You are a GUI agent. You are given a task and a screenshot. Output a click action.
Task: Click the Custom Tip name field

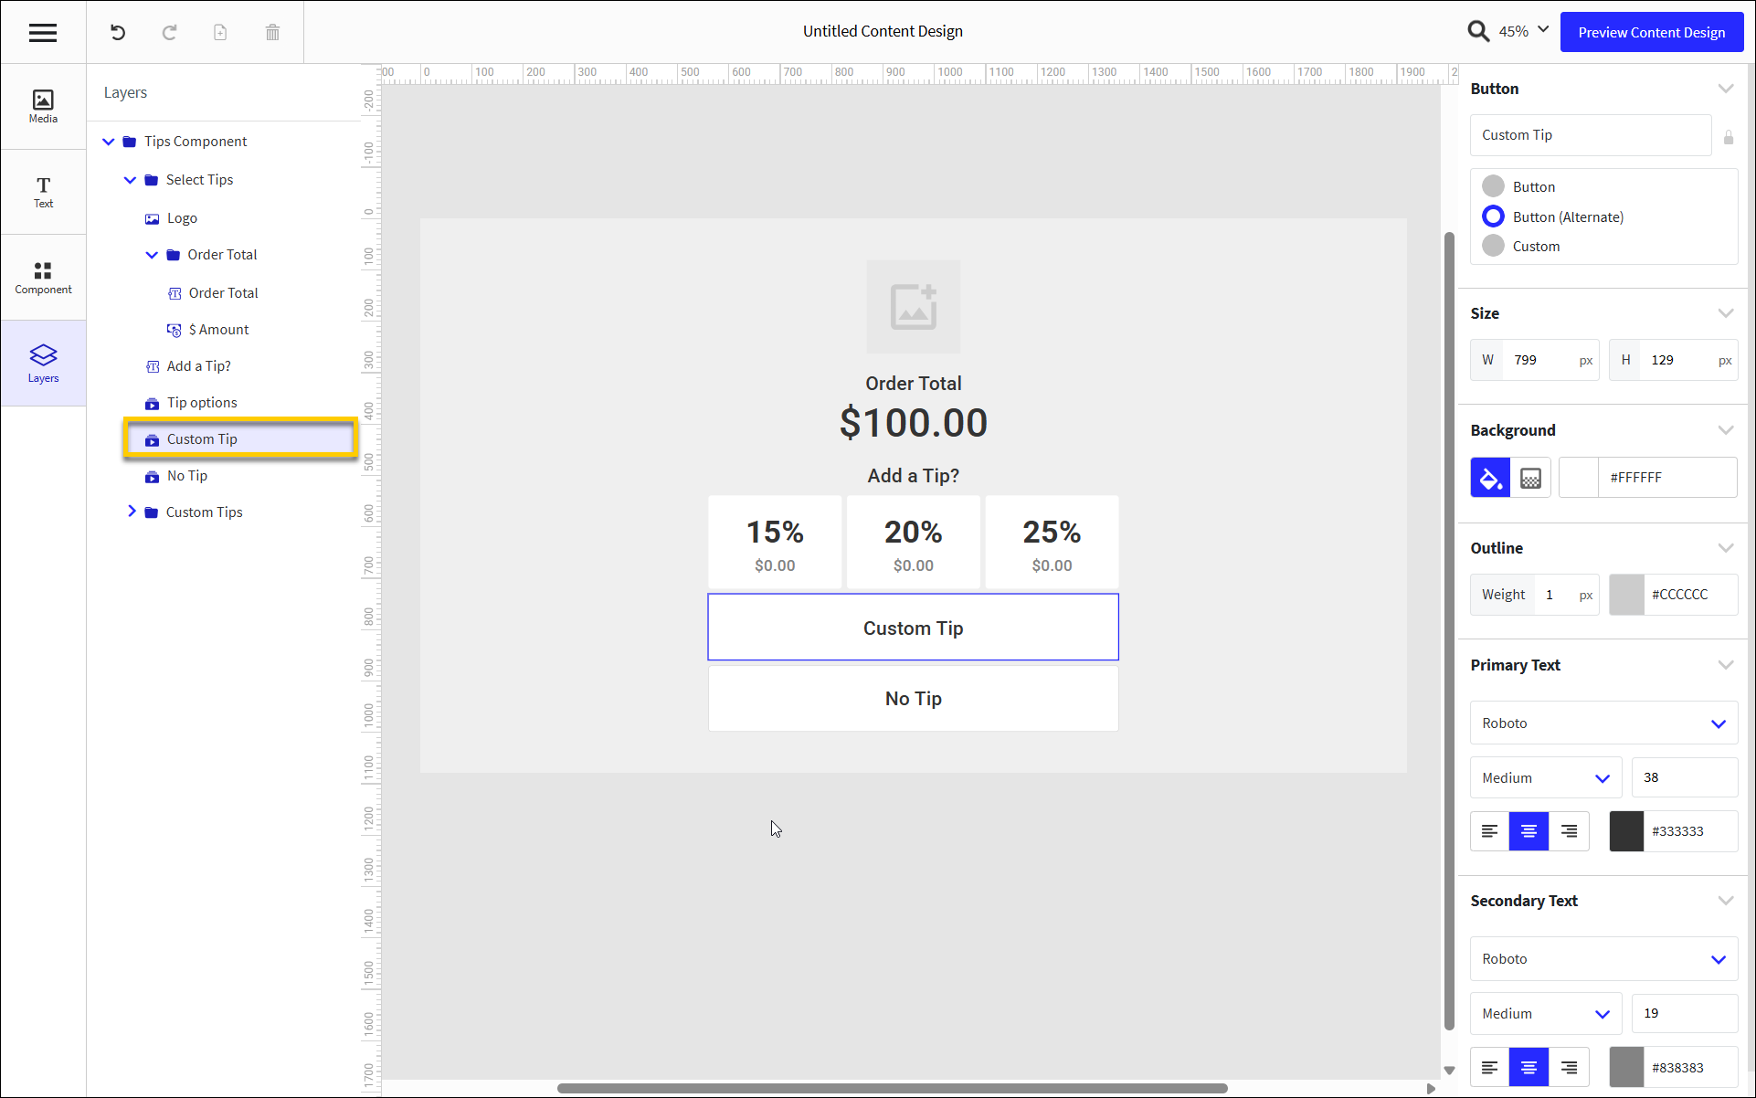(x=1591, y=135)
